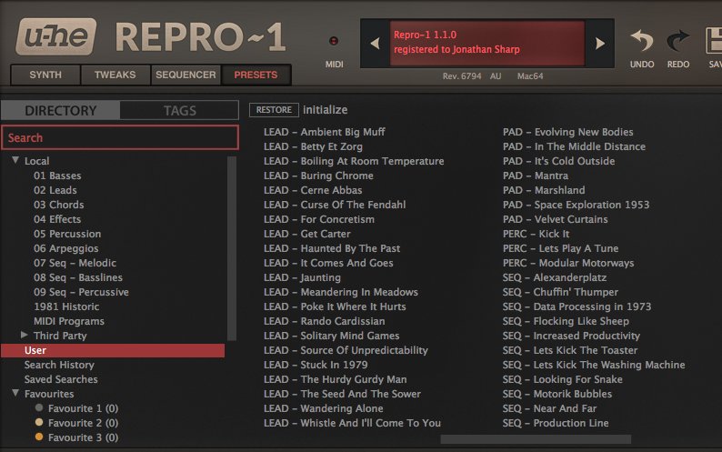The image size is (722, 452).
Task: Load preset LEAD – Ambient Big Muff
Action: pyautogui.click(x=324, y=132)
